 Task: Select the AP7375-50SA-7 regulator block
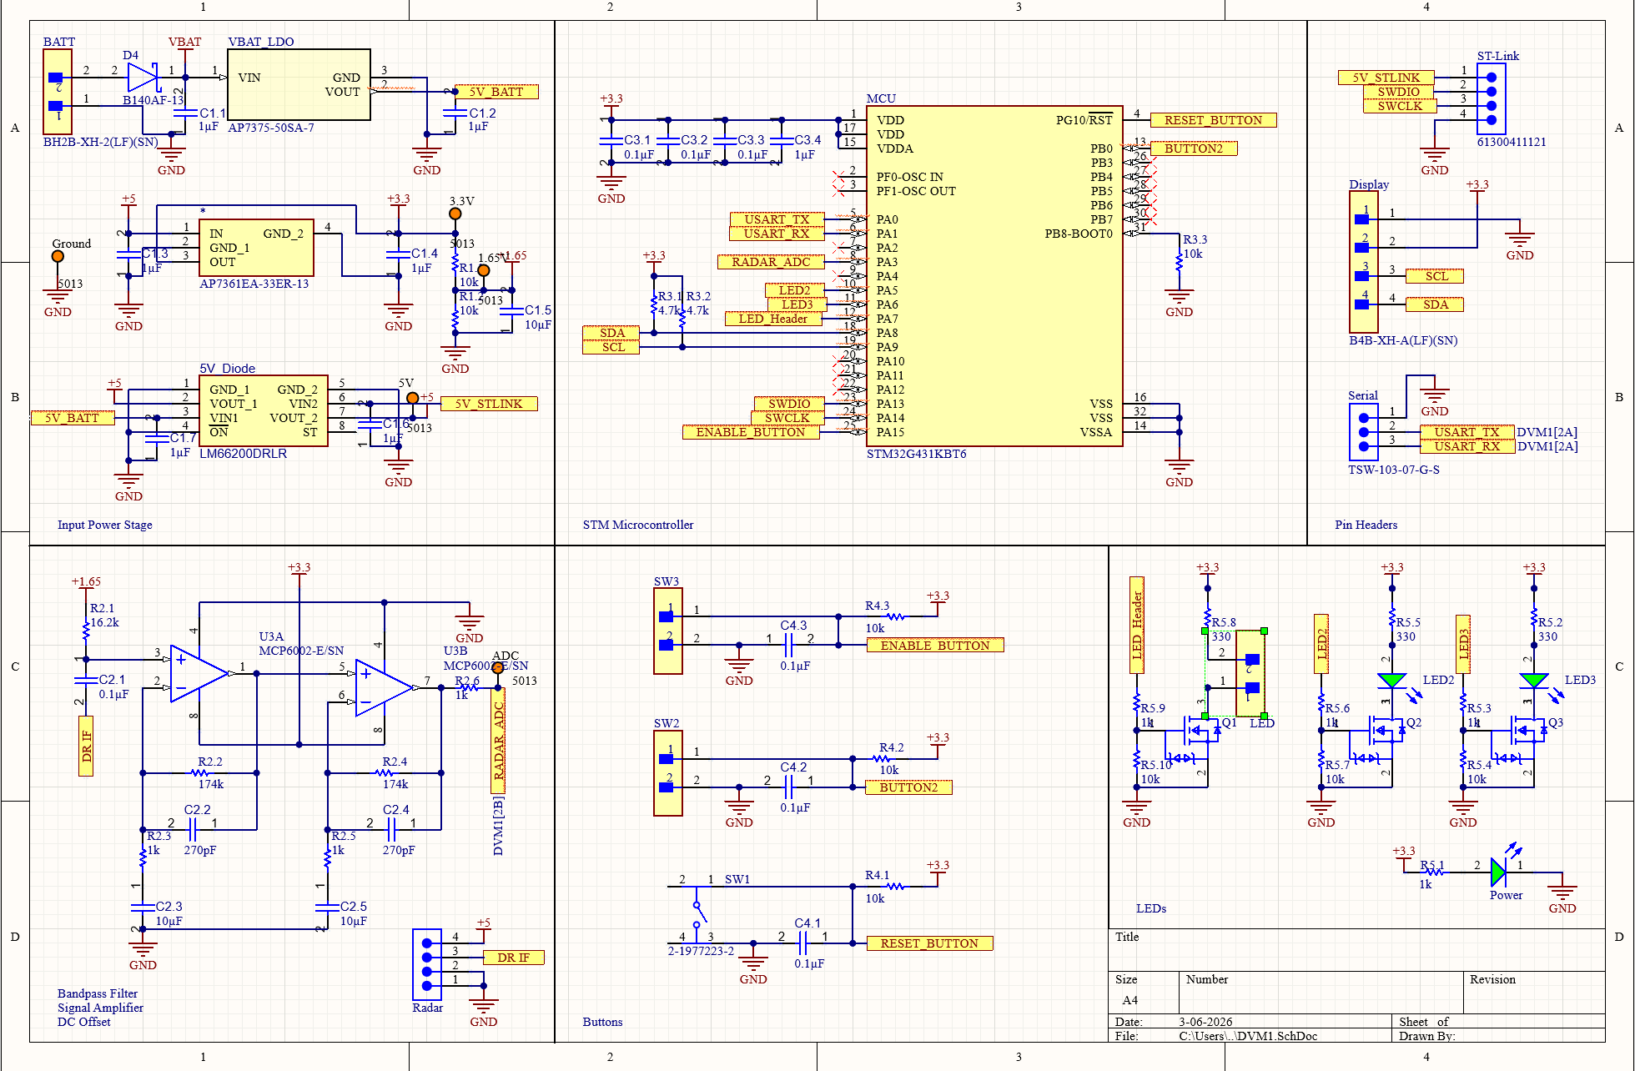[x=298, y=83]
